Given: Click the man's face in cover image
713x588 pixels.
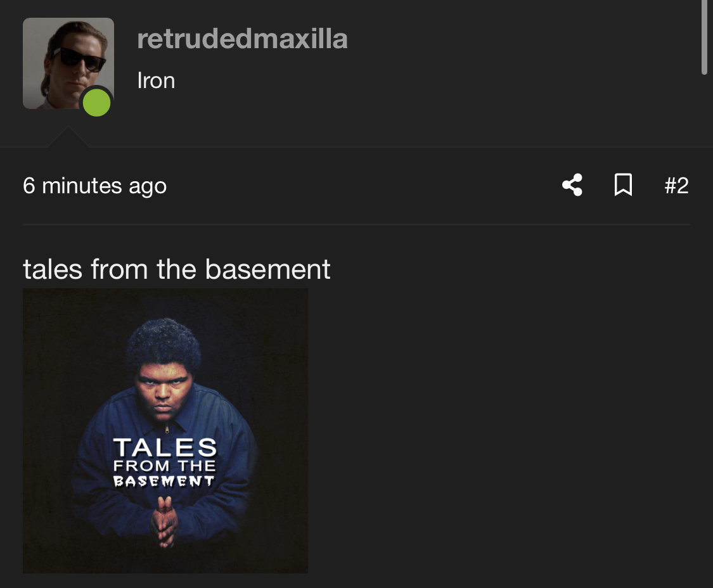Looking at the screenshot, I should (x=164, y=391).
